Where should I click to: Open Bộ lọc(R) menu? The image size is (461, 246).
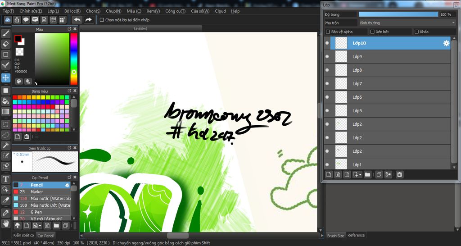pyautogui.click(x=72, y=11)
